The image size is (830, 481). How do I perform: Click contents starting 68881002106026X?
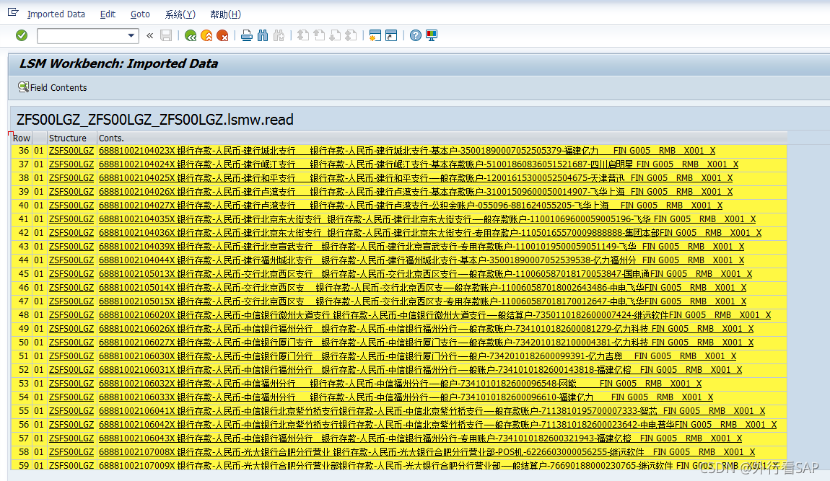(427, 329)
